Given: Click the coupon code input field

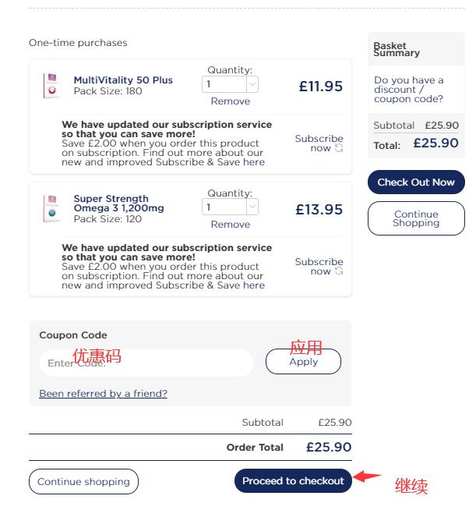Looking at the screenshot, I should [146, 363].
